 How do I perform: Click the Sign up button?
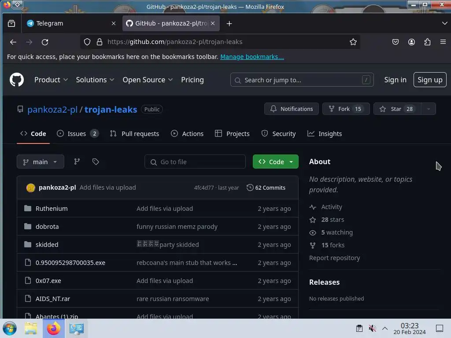click(x=430, y=80)
